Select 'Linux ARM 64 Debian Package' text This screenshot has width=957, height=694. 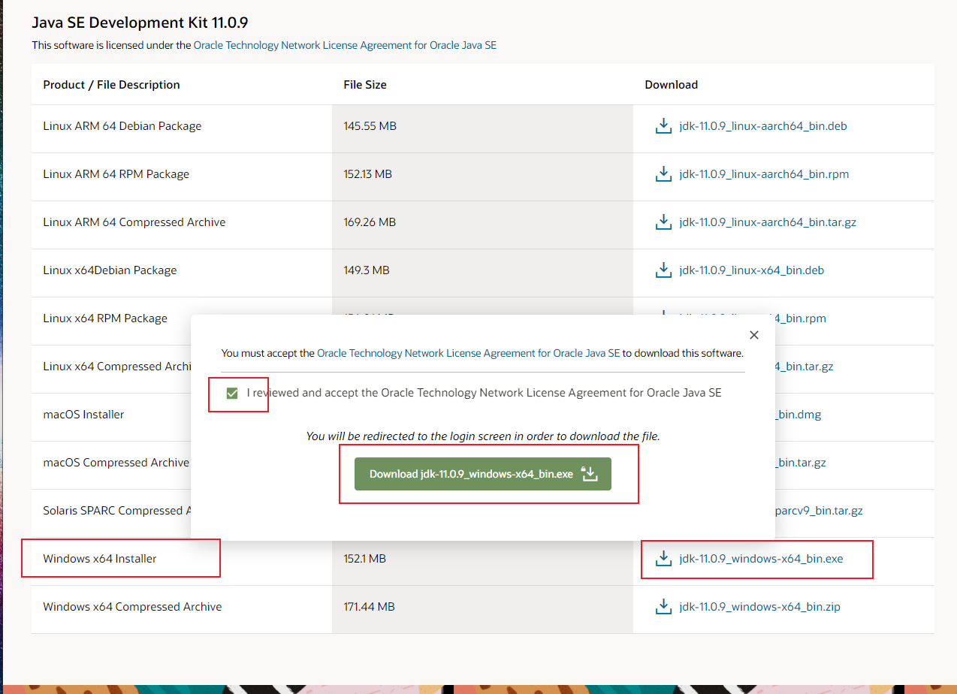[x=122, y=126]
